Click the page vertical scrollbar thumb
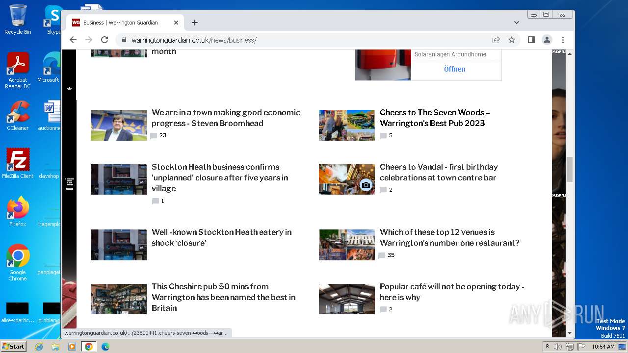The image size is (628, 353). coord(570,169)
